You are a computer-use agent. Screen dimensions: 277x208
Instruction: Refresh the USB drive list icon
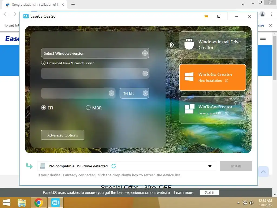pyautogui.click(x=114, y=166)
